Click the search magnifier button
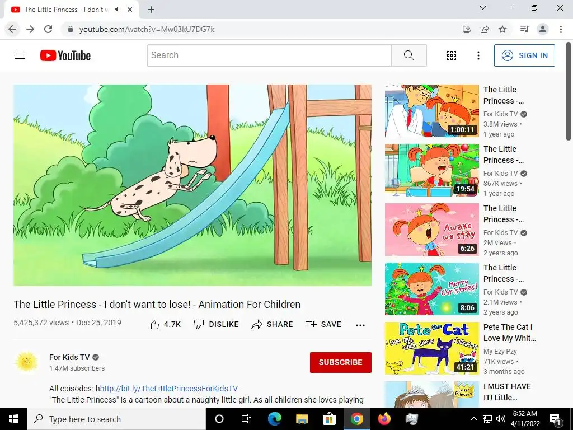 click(x=408, y=55)
